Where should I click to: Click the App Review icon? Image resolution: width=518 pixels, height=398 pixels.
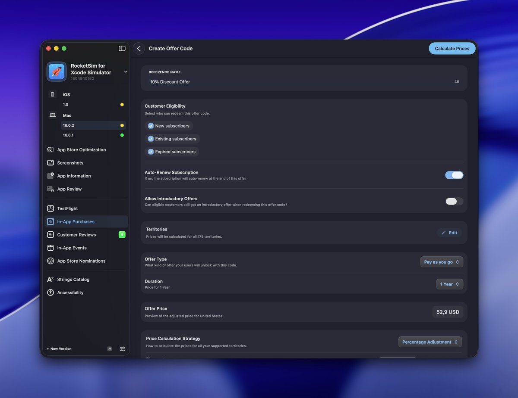(x=51, y=189)
